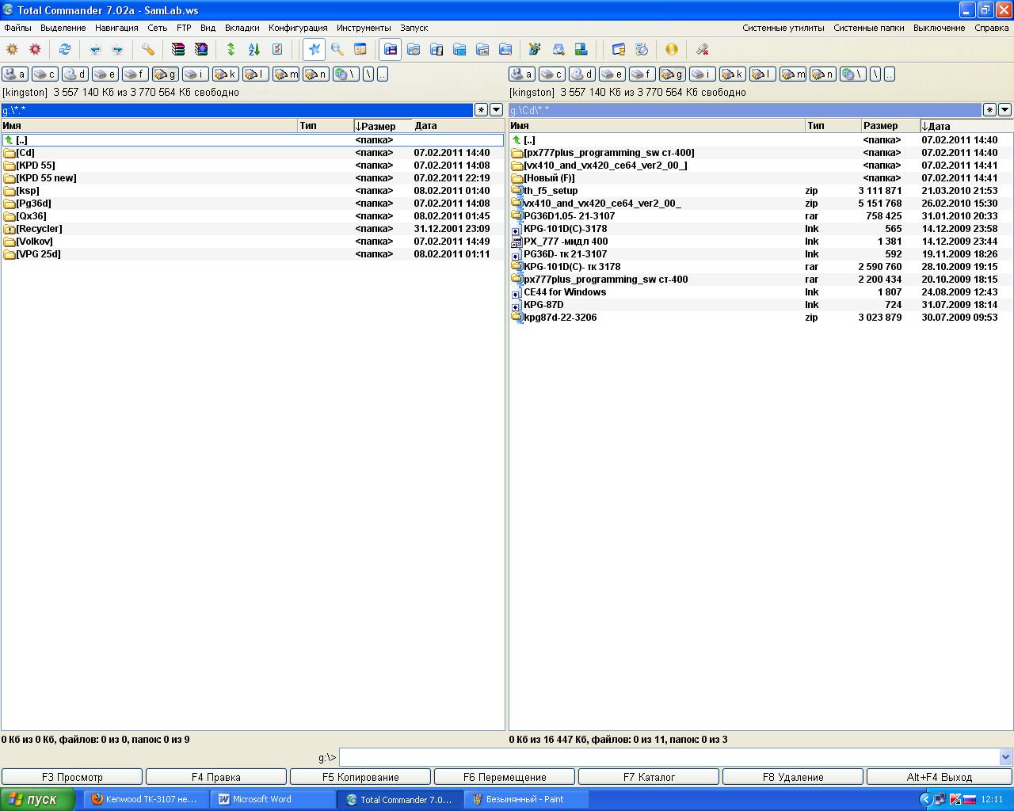Switch left panel to drive c
The height and width of the screenshot is (811, 1014).
coord(45,74)
